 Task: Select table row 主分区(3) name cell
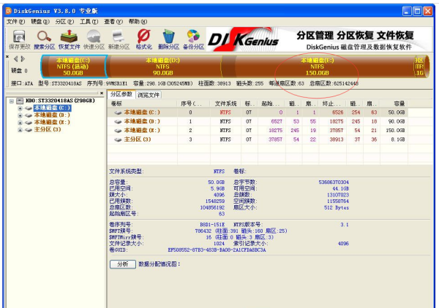138,139
